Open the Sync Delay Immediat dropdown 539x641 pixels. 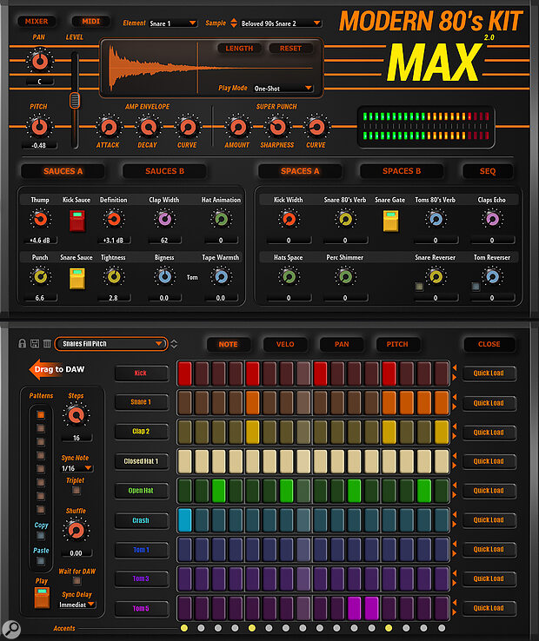77,605
